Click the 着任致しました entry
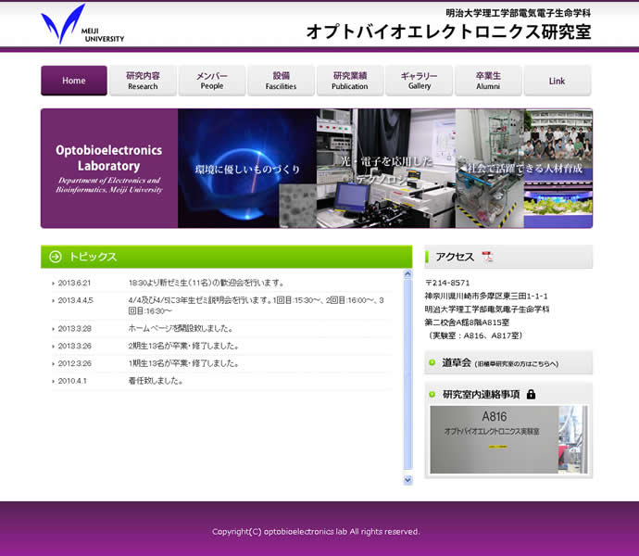639x556 pixels. (156, 381)
